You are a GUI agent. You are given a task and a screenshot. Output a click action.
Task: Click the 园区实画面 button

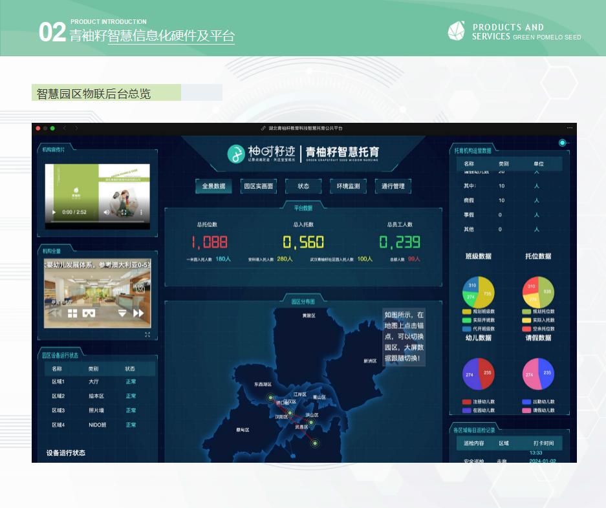pyautogui.click(x=258, y=186)
